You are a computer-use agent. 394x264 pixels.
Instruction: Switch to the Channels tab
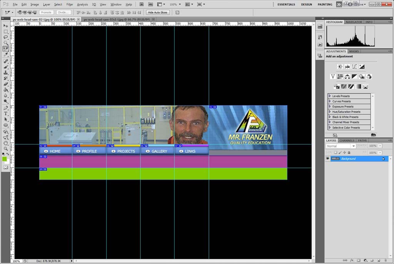pos(347,140)
